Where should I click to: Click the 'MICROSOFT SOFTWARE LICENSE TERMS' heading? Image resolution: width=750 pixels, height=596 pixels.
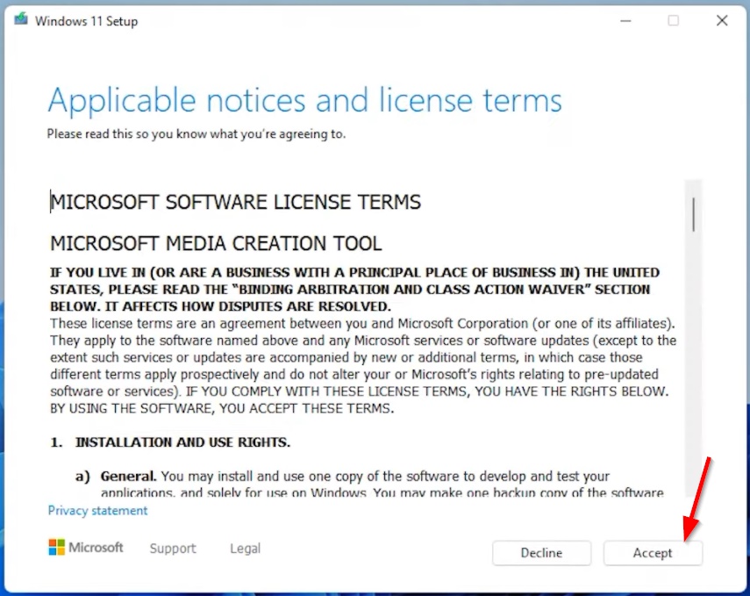point(236,202)
